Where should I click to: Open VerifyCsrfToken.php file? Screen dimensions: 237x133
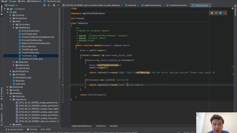32,59
